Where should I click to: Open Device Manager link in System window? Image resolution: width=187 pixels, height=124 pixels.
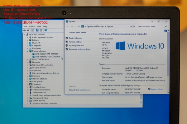coord(76,38)
